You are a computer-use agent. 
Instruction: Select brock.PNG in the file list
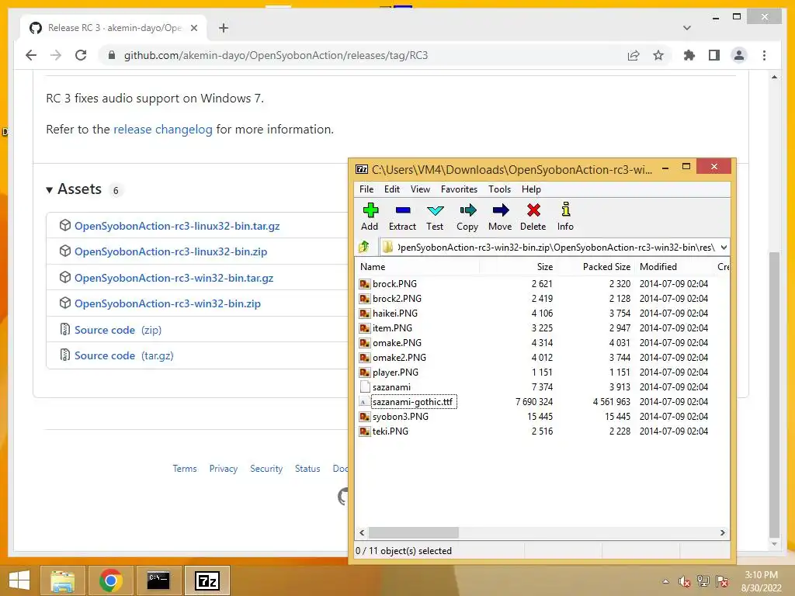coord(394,284)
